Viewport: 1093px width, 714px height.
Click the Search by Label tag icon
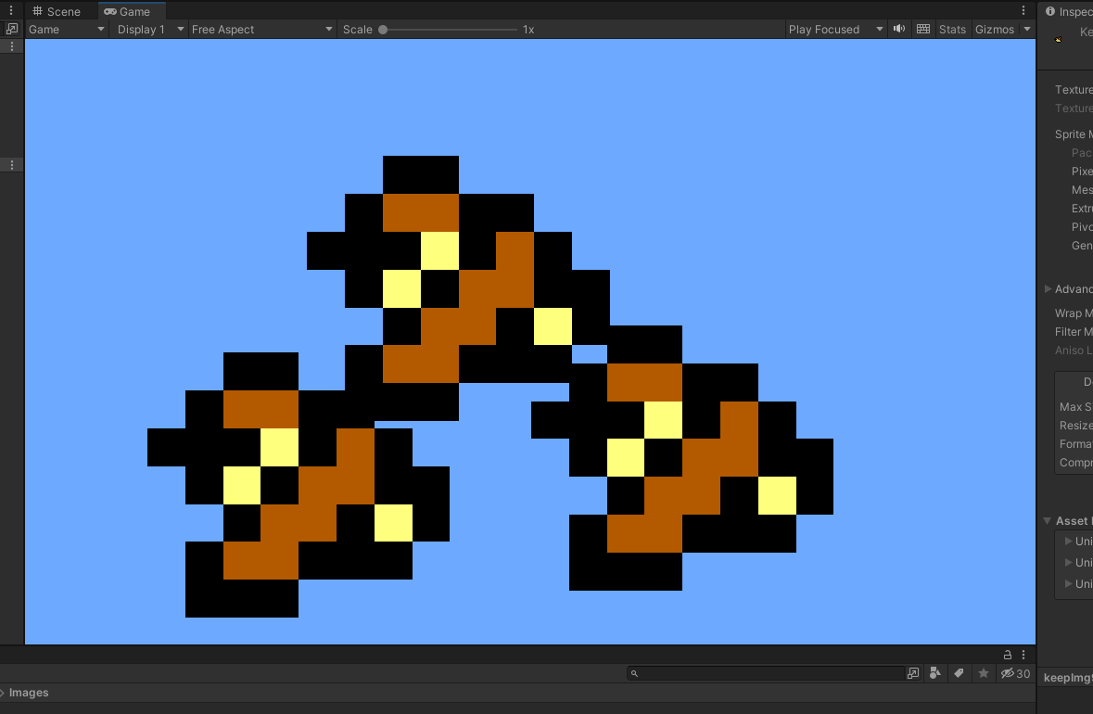[960, 673]
